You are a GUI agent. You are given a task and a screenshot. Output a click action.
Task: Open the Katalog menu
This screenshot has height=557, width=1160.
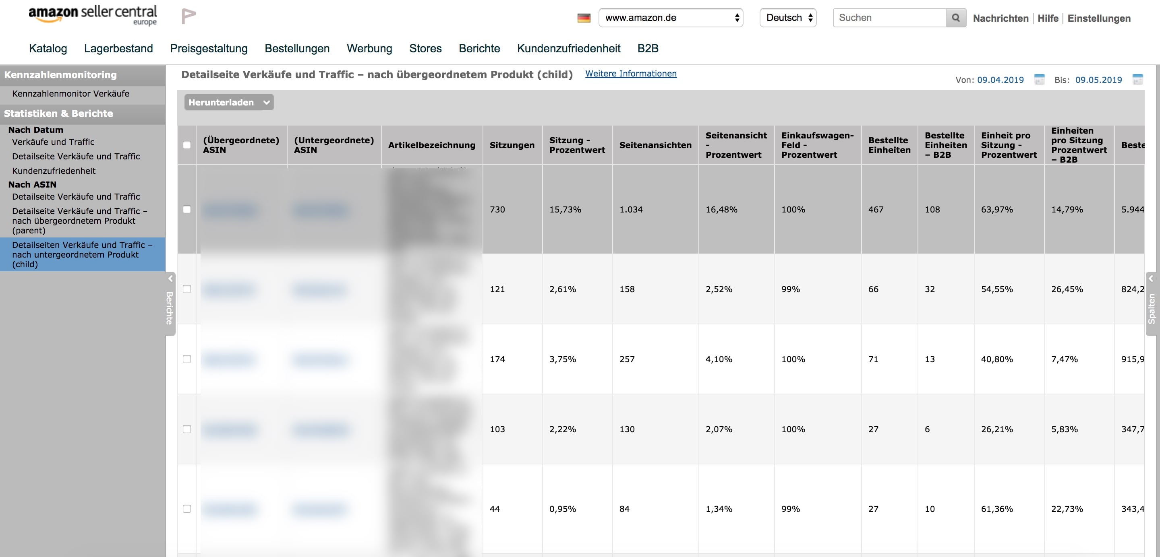[x=48, y=49]
